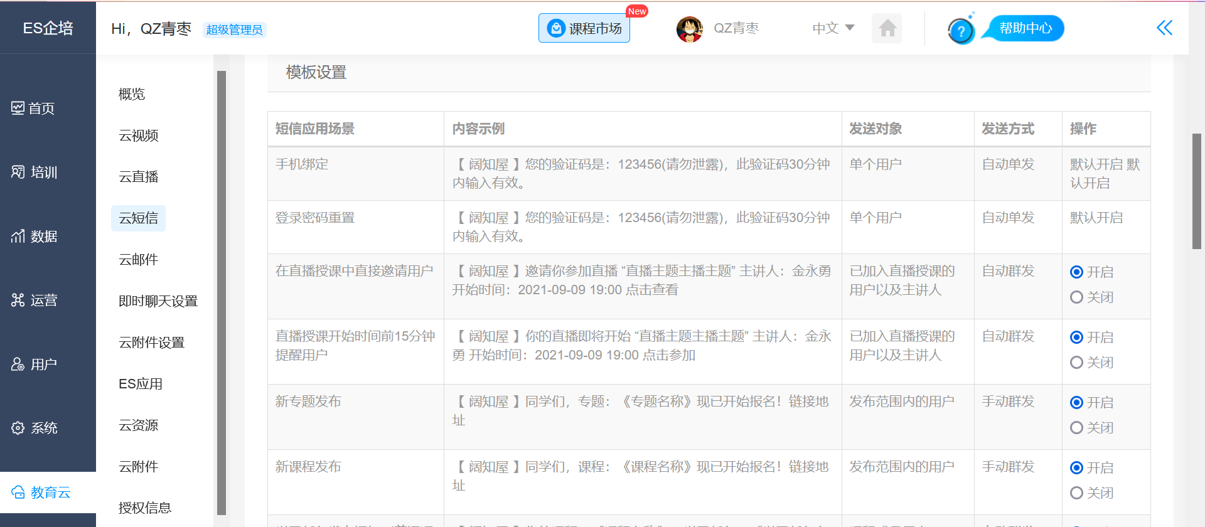Click the page vertical scrollbar thumb
The width and height of the screenshot is (1205, 527).
[1197, 191]
